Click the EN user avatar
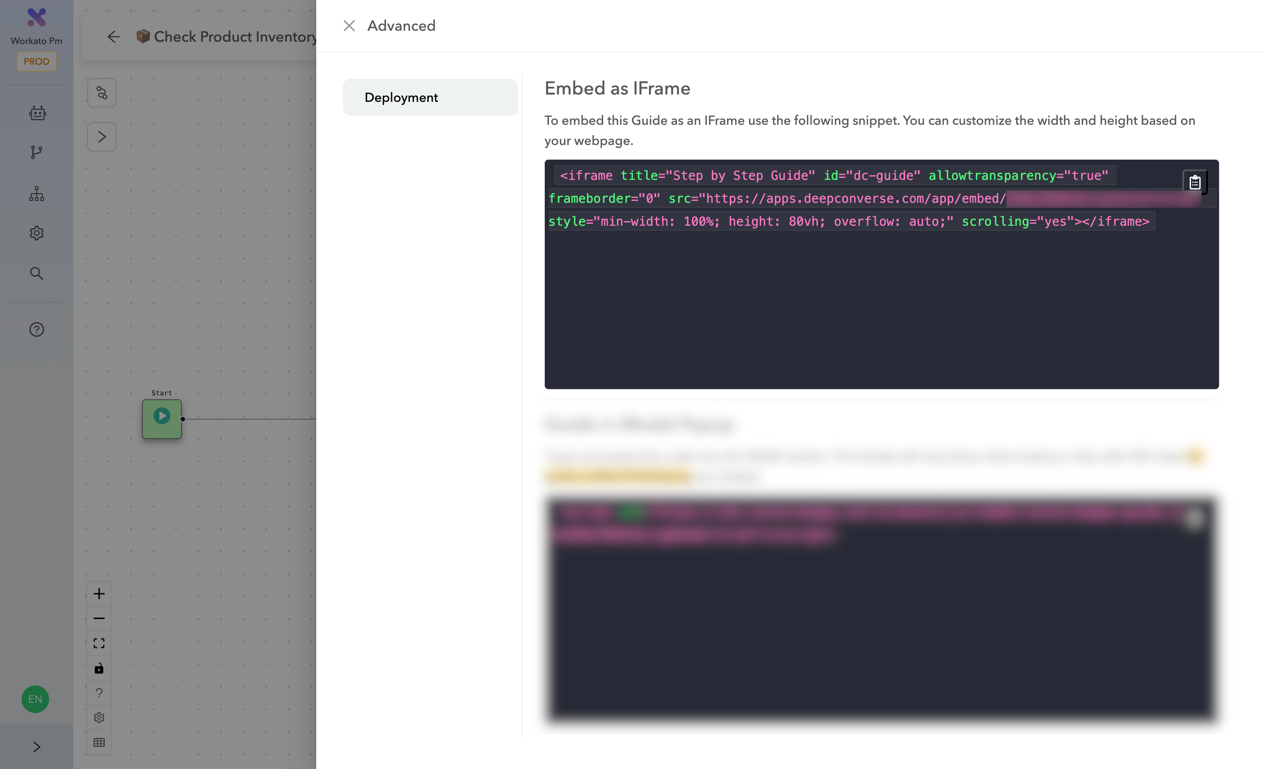This screenshot has height=769, width=1264. coord(35,699)
